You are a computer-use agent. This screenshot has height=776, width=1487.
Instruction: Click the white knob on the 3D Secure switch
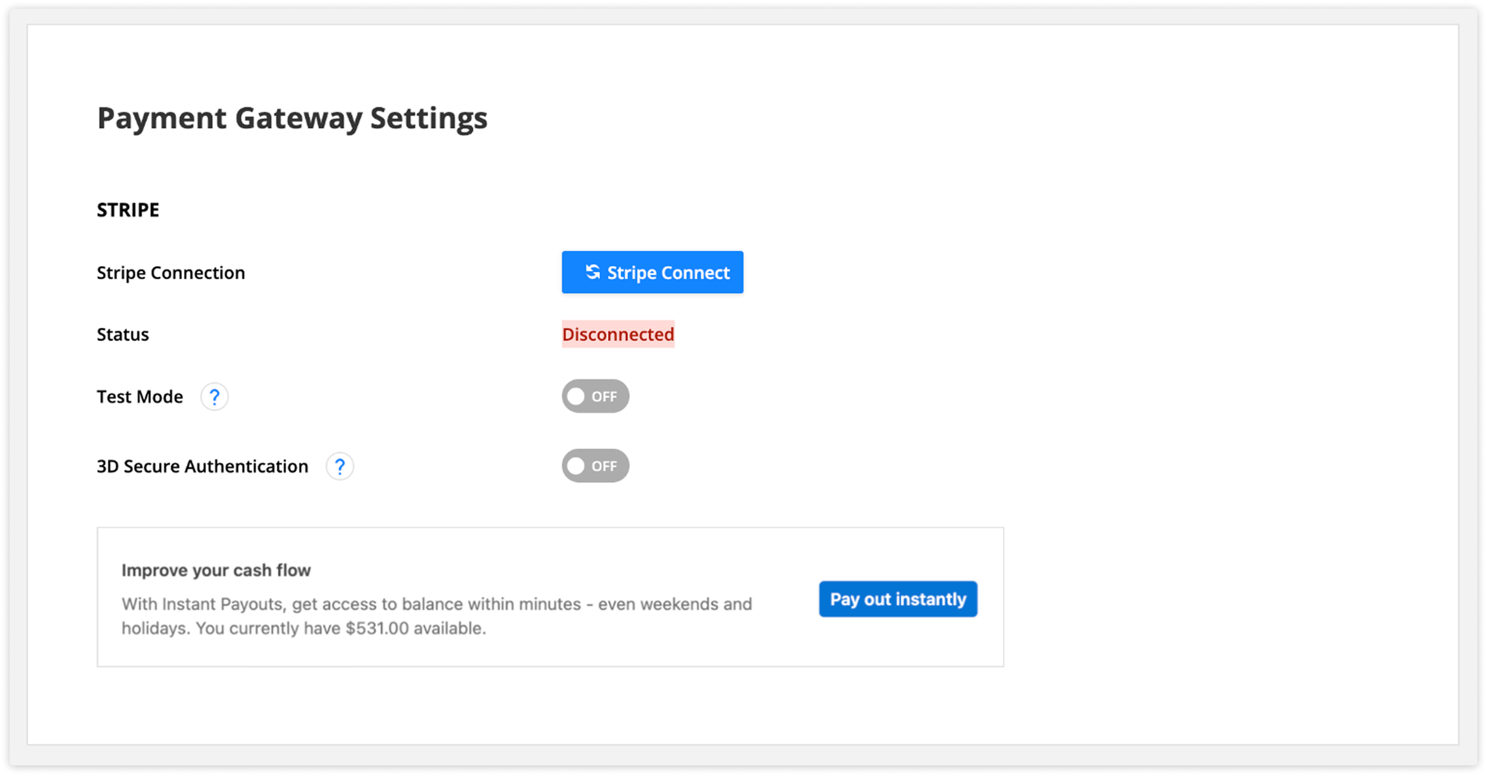click(576, 466)
